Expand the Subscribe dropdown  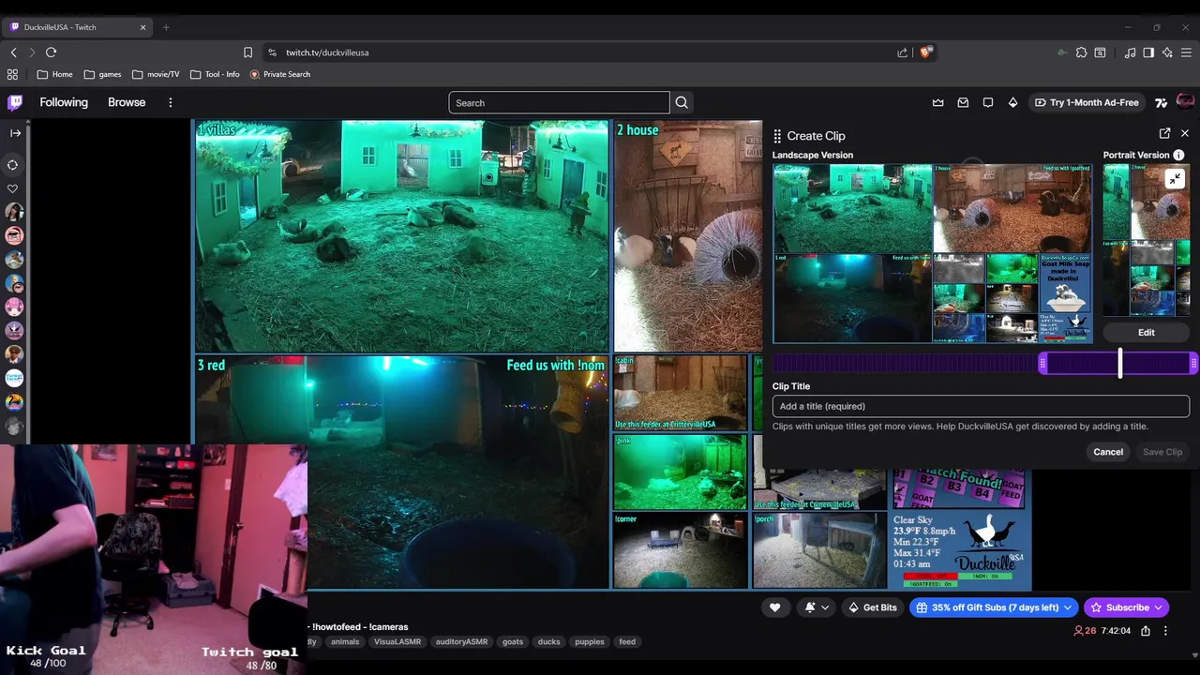1158,607
